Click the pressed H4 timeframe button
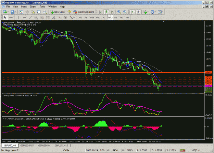This screenshot has height=153, width=214. [x=110, y=17]
